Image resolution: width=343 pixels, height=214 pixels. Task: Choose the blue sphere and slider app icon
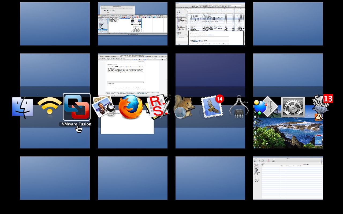tap(266, 107)
